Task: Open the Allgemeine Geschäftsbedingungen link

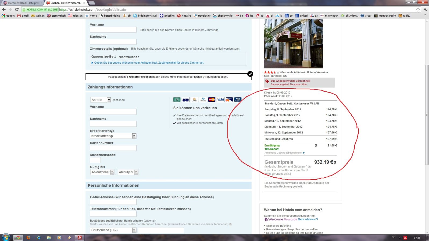Action: point(283,153)
